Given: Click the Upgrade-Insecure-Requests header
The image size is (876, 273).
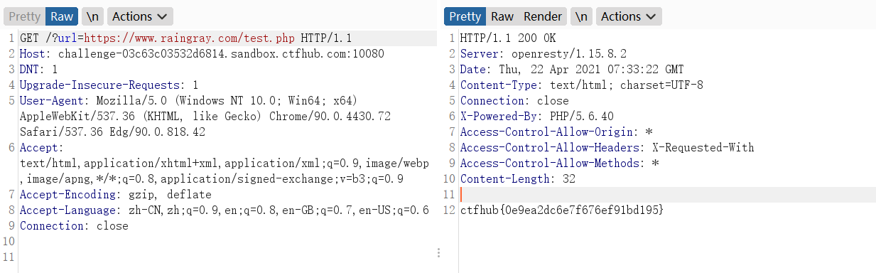Looking at the screenshot, I should click(109, 85).
